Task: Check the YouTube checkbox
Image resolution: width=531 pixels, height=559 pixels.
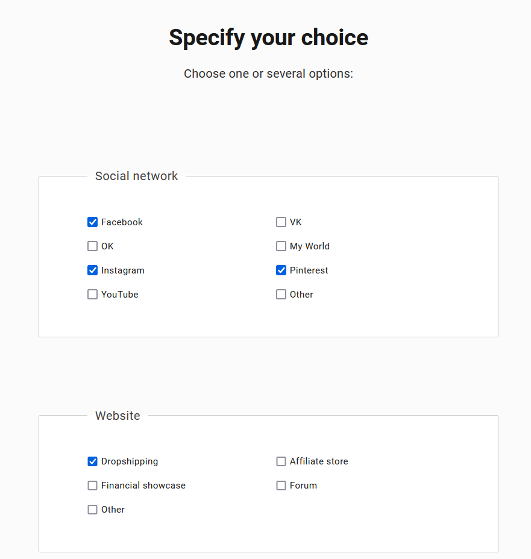Action: [92, 294]
